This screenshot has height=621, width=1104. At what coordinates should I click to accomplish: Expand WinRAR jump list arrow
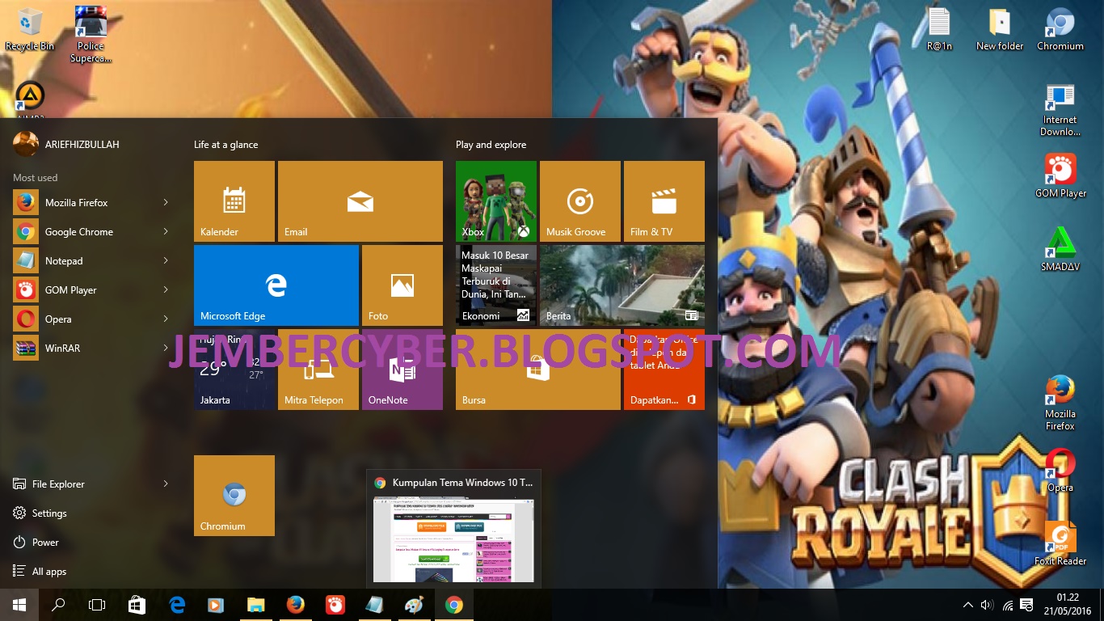[166, 349]
